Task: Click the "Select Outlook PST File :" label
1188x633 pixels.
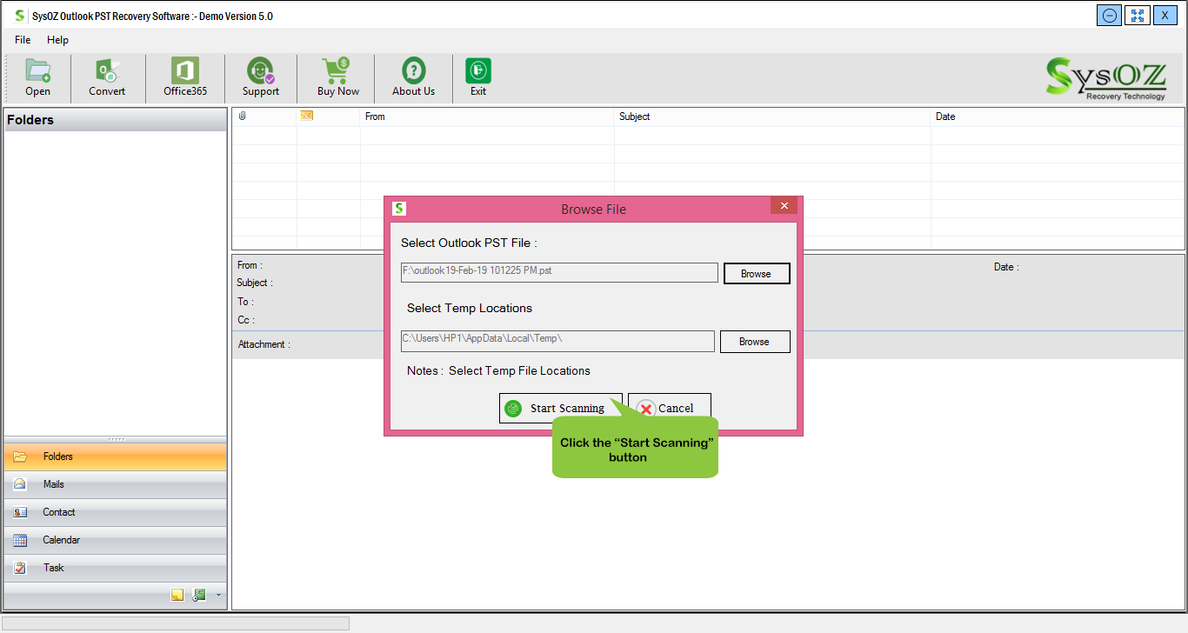Action: coord(469,243)
